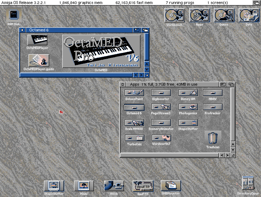261x197 pixels.
Task: Close the Apps window
Action: tap(123, 85)
